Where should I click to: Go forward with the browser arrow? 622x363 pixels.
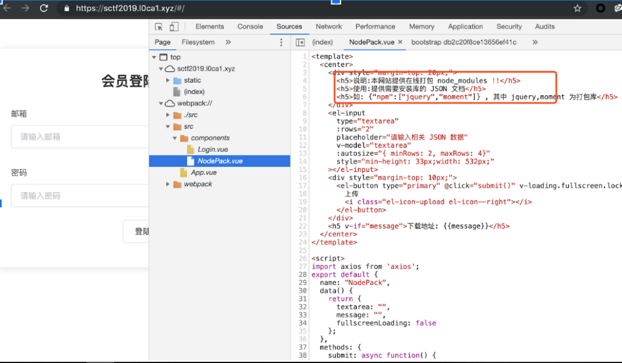(x=25, y=8)
